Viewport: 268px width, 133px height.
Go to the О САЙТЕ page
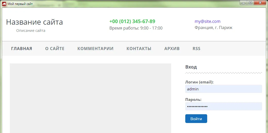tap(55, 49)
